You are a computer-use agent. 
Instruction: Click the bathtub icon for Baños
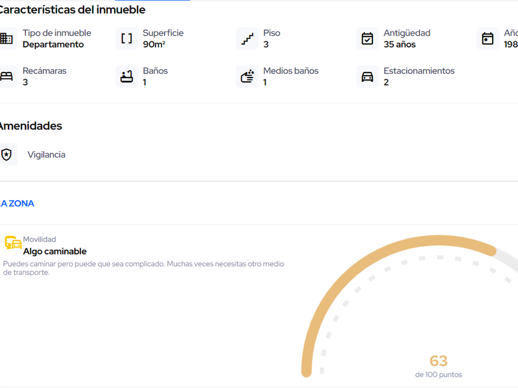click(126, 77)
